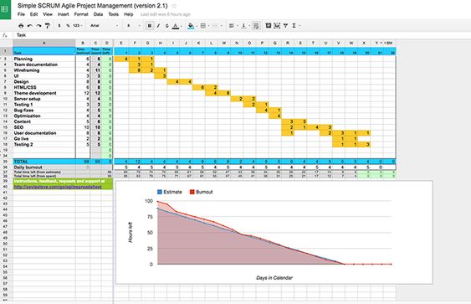Screen dimensions: 471x304
Task: Click the Borders icon
Action: point(203,26)
